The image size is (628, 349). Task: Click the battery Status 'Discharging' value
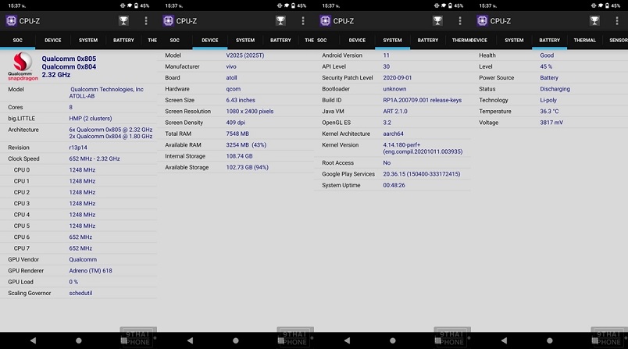coord(555,89)
